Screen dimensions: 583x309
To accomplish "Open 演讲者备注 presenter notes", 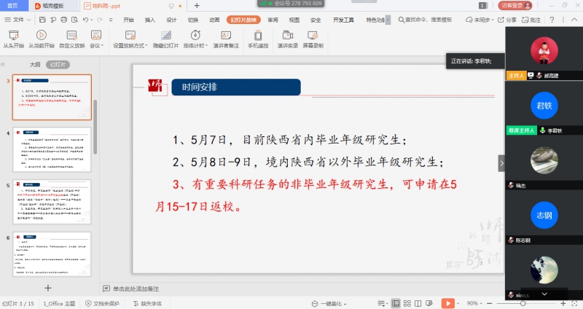I will pyautogui.click(x=226, y=38).
